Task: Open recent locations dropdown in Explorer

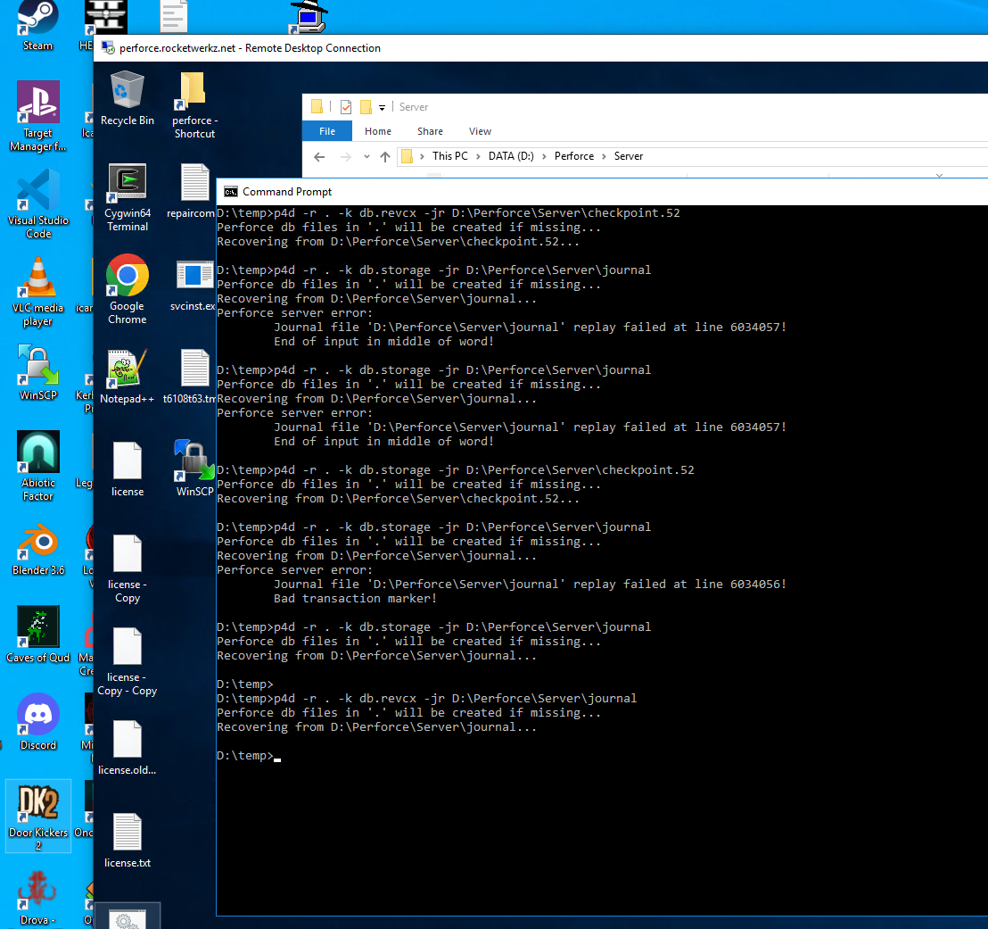Action: point(366,157)
